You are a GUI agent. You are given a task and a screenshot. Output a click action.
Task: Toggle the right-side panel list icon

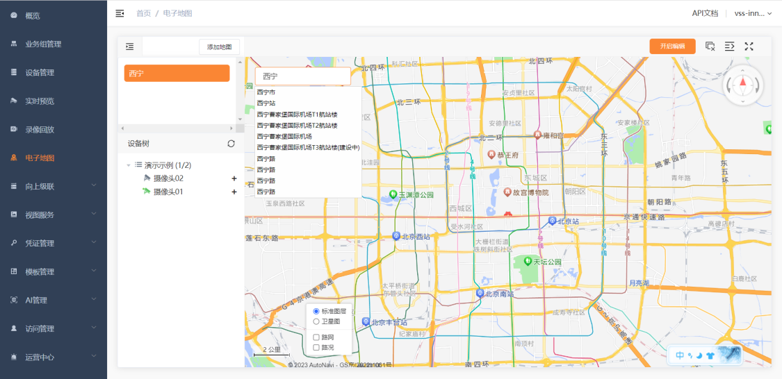click(730, 47)
